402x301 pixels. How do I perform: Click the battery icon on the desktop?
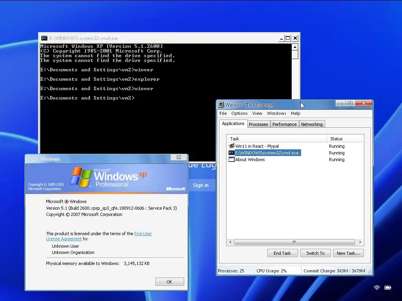(x=388, y=288)
